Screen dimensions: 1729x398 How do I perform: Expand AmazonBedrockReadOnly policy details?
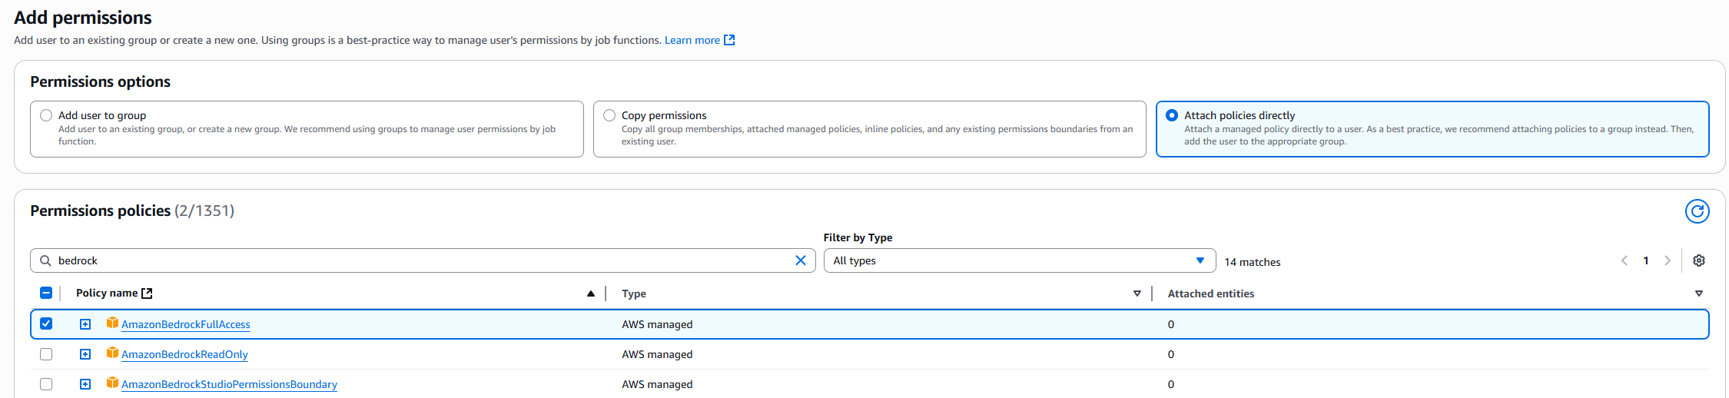pos(85,354)
